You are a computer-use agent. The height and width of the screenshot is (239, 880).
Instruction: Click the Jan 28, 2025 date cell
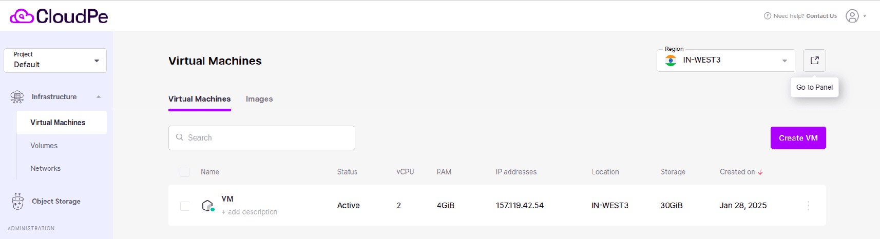[x=743, y=206]
